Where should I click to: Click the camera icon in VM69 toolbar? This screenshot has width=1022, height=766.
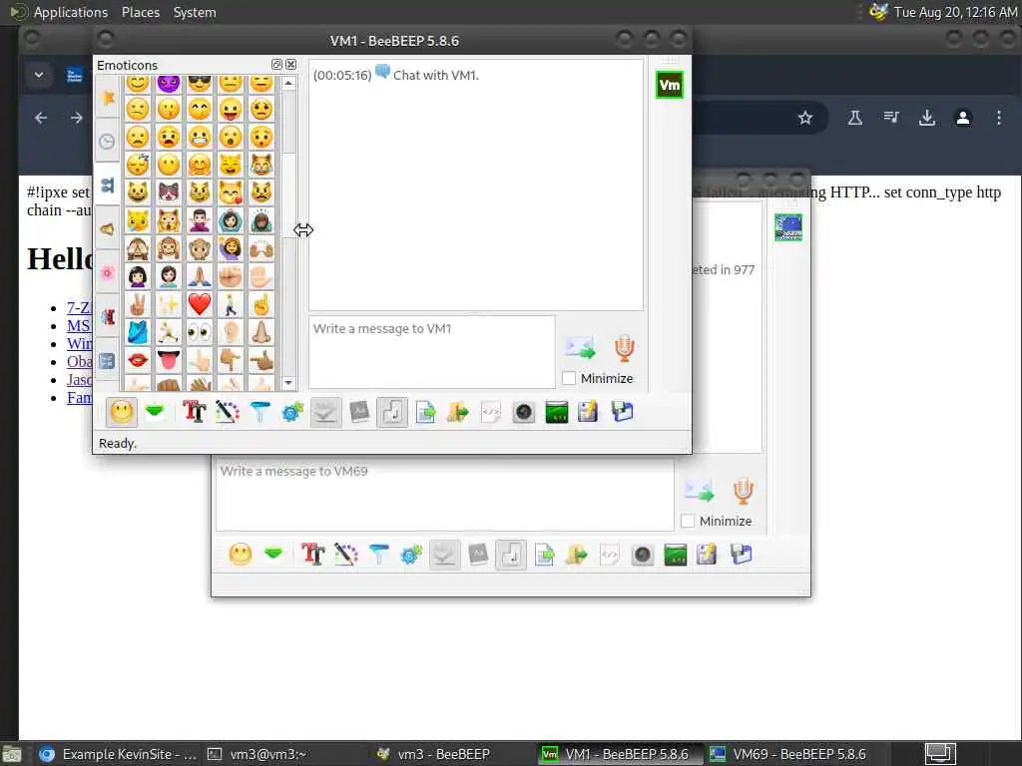pos(642,555)
